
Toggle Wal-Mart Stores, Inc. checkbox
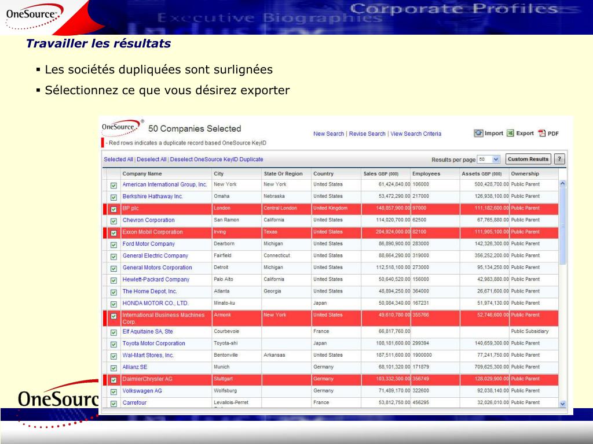tap(114, 356)
